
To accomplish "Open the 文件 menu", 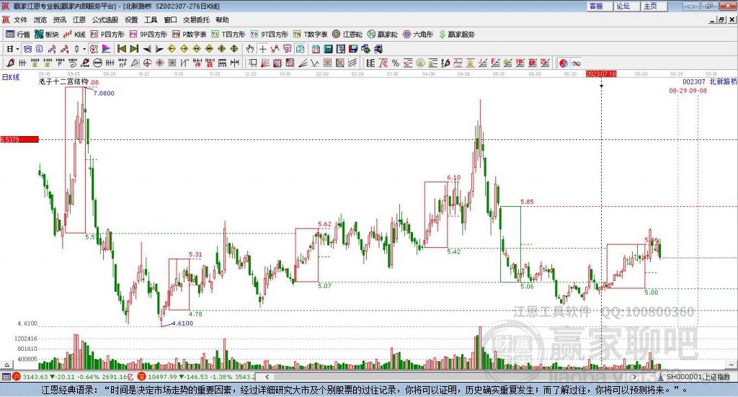I will coord(20,19).
